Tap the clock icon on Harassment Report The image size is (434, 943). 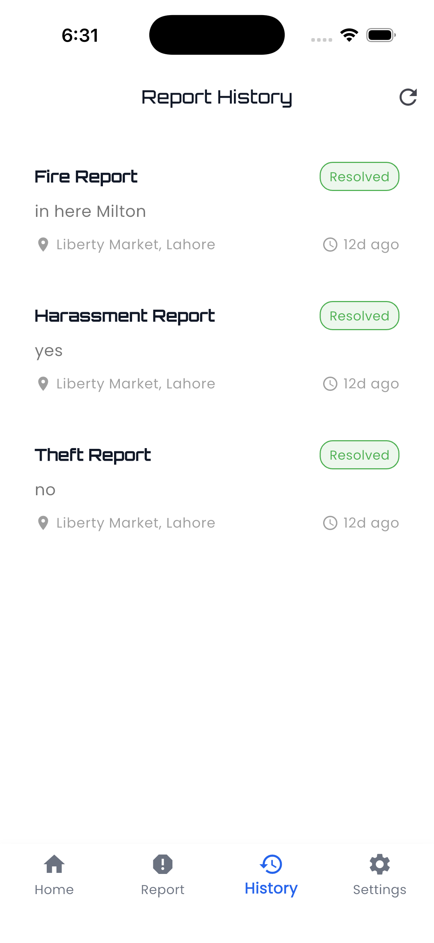tap(330, 384)
